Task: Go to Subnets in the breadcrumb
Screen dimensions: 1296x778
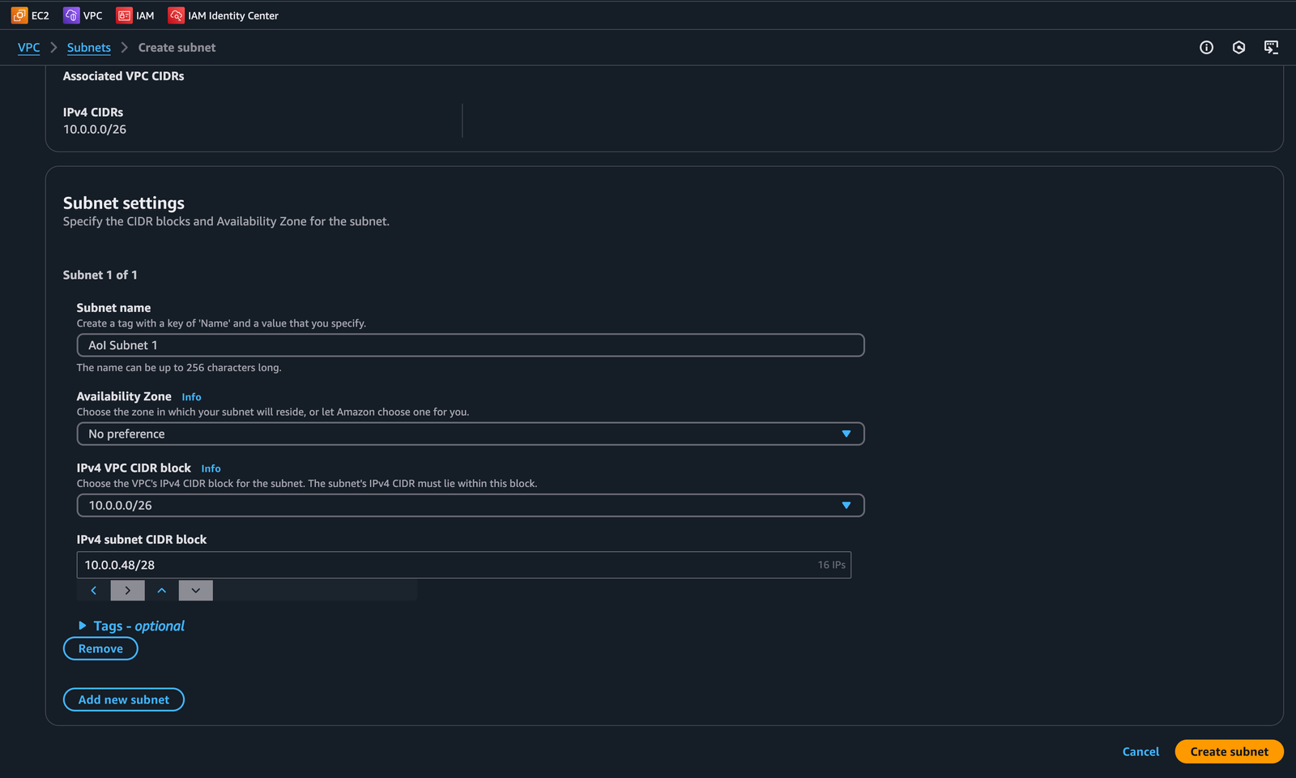Action: (89, 48)
